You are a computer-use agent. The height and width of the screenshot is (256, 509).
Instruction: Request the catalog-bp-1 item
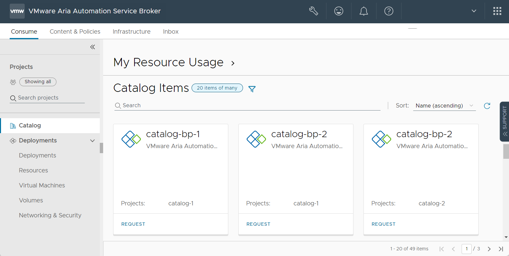(x=133, y=224)
